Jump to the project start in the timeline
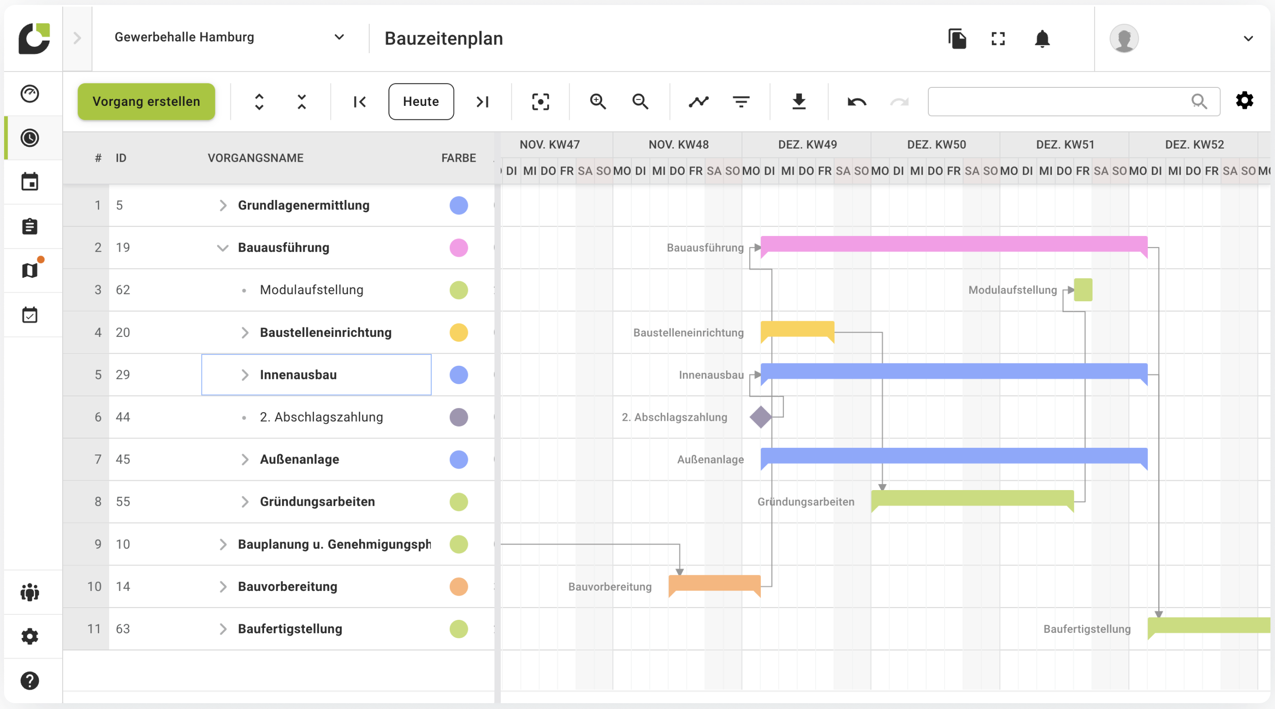 (360, 101)
